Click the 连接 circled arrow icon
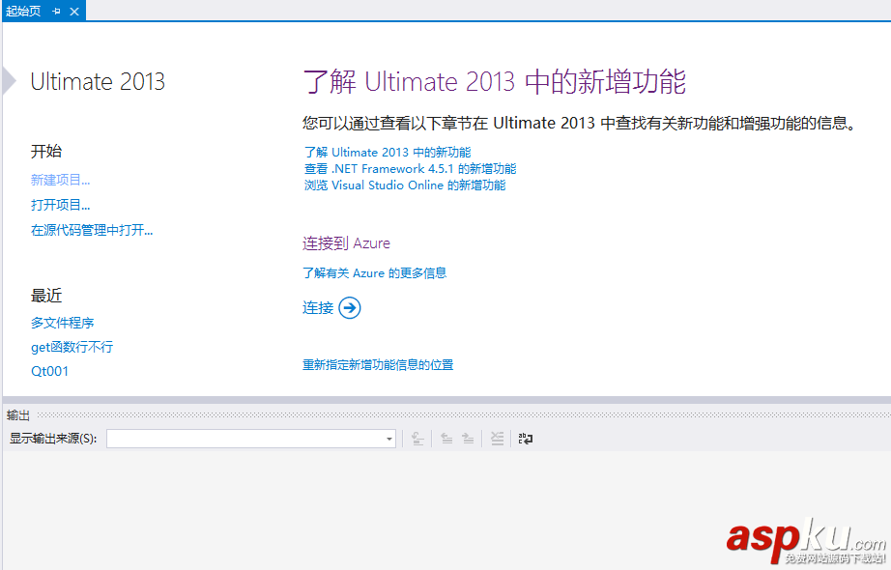The width and height of the screenshot is (891, 570). click(x=350, y=308)
